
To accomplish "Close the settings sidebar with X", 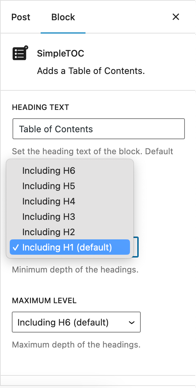I will (175, 17).
